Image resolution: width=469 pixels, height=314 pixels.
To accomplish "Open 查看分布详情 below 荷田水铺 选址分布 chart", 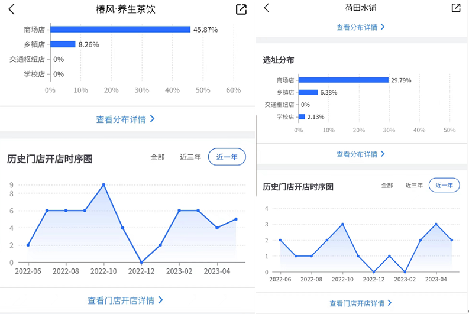I will coord(361,154).
